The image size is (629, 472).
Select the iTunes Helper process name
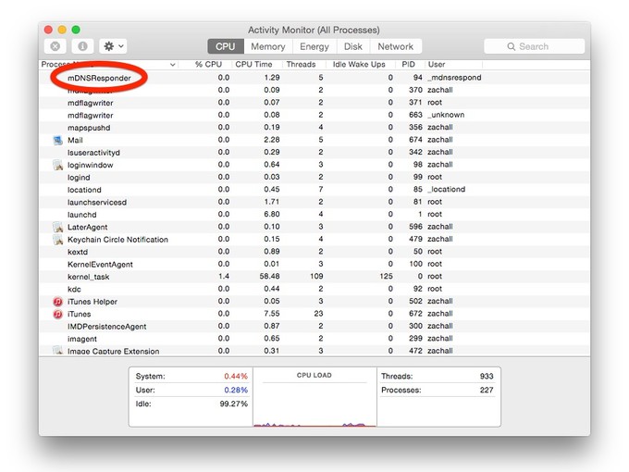point(92,302)
